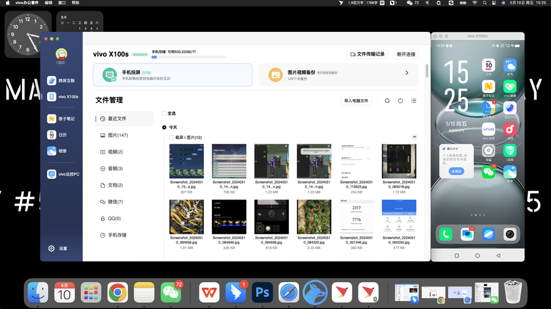Open thumbnail Screenshot 0_000250.jpg, 477 KB

(x=399, y=217)
